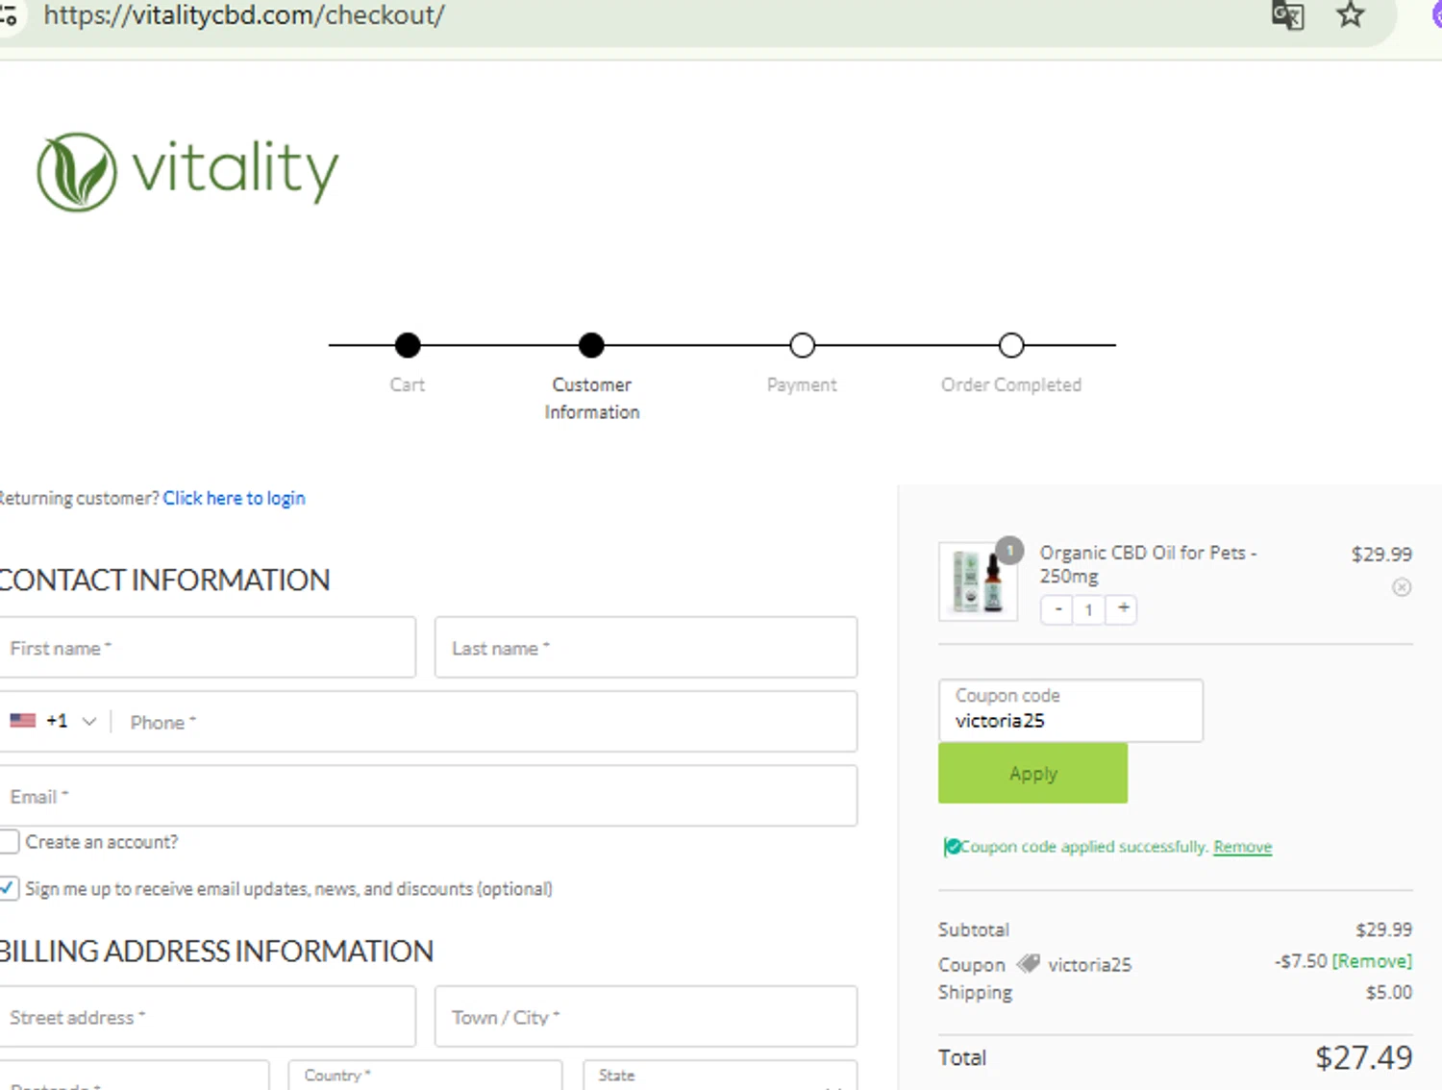Tick the Create an account checkbox
The width and height of the screenshot is (1442, 1090).
(9, 842)
